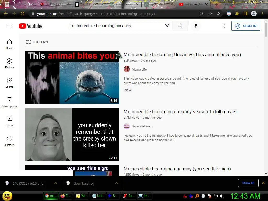View site info via the lock icon
The height and width of the screenshot is (201, 268).
(x=33, y=14)
